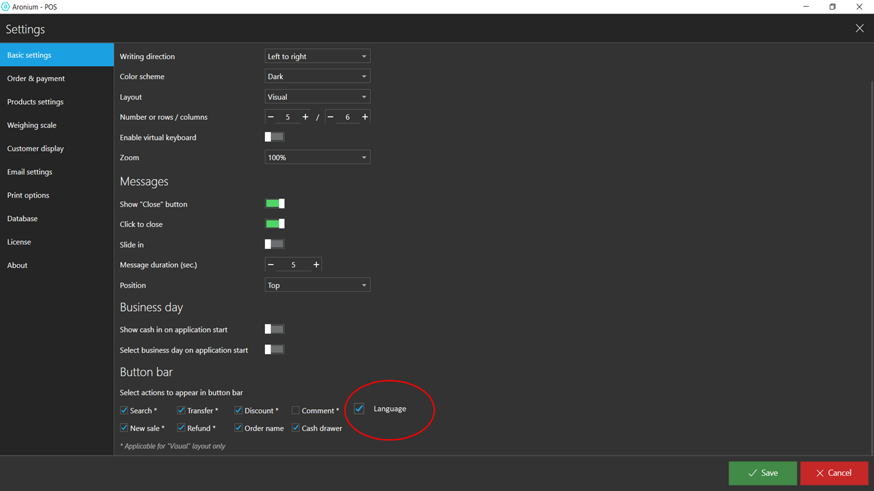874x491 pixels.
Task: Click the Aronium logo in title bar
Action: point(5,7)
